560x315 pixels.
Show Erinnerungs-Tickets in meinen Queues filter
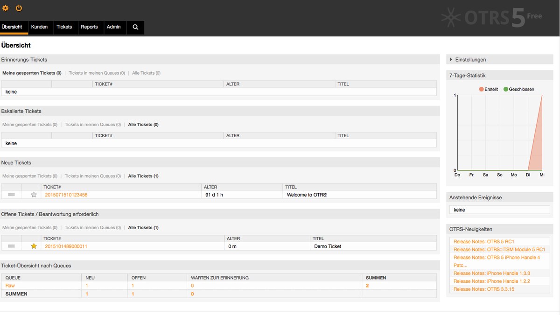[x=97, y=73]
